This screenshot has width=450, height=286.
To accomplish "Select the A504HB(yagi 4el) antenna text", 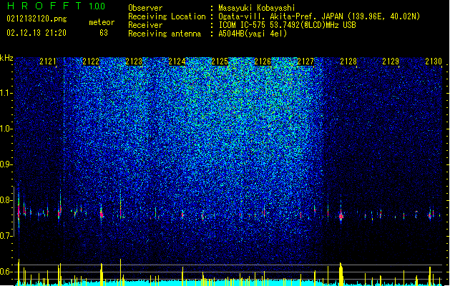I will (x=253, y=34).
